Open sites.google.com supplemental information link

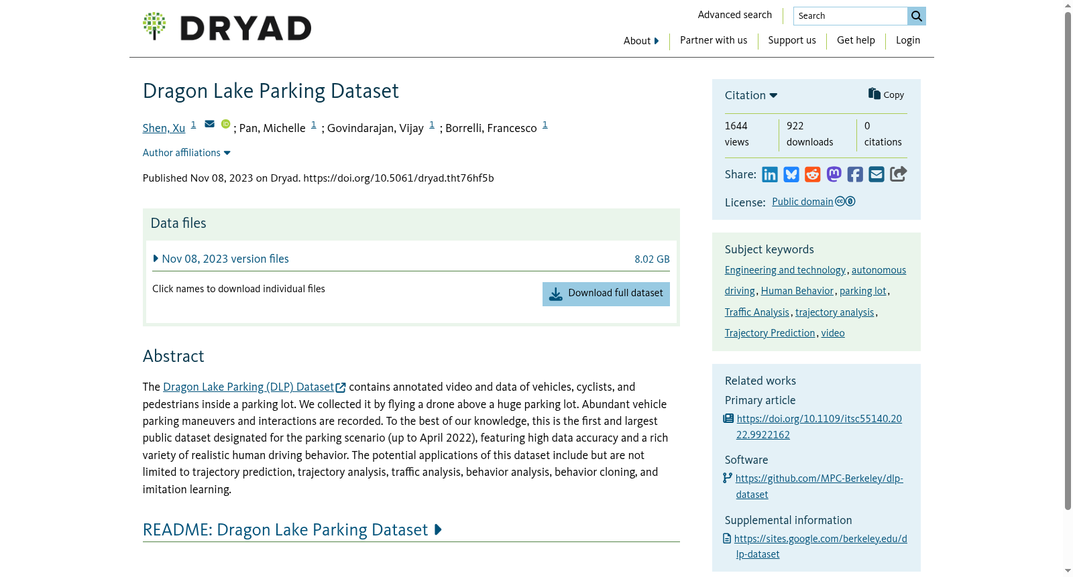click(820, 546)
